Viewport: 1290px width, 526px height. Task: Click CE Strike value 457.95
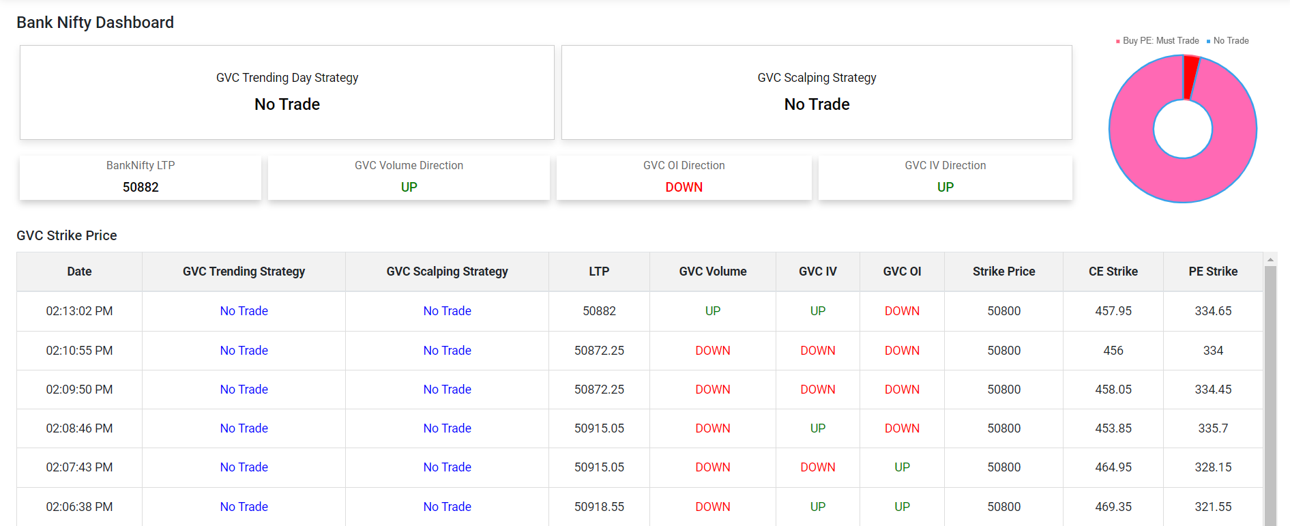[1113, 311]
